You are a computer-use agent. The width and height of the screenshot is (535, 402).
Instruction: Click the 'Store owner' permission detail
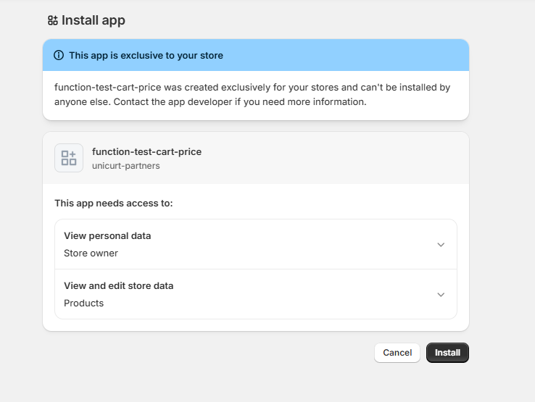(x=91, y=254)
